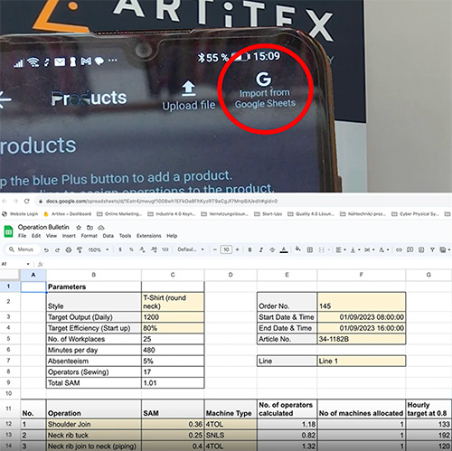
Task: Tap the Wi-Fi icon in the phone status bar
Action: (33, 62)
